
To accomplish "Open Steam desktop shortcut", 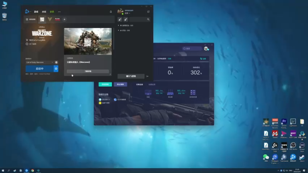I will tap(302, 158).
